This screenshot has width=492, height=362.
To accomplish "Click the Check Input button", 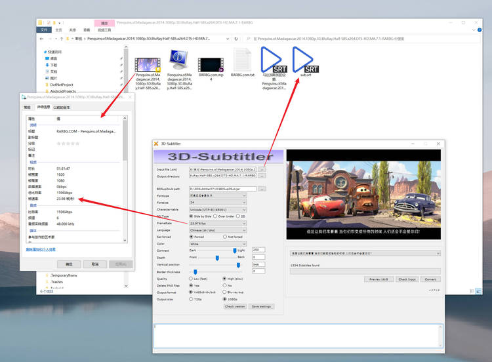I will [x=407, y=279].
